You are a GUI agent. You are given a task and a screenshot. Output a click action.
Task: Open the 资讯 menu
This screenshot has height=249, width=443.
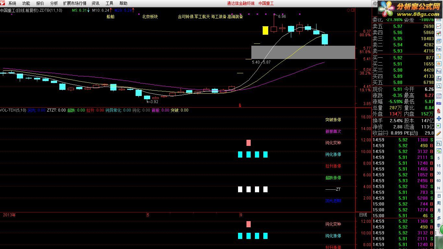[x=95, y=3]
